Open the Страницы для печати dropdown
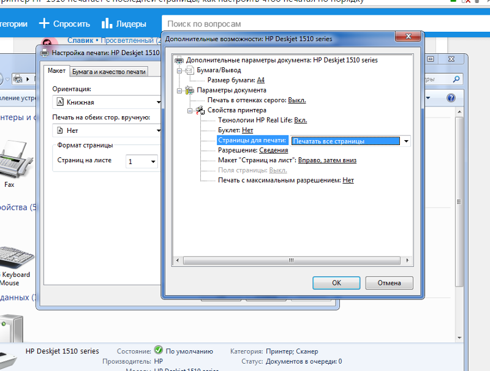The height and width of the screenshot is (371, 490). (406, 141)
